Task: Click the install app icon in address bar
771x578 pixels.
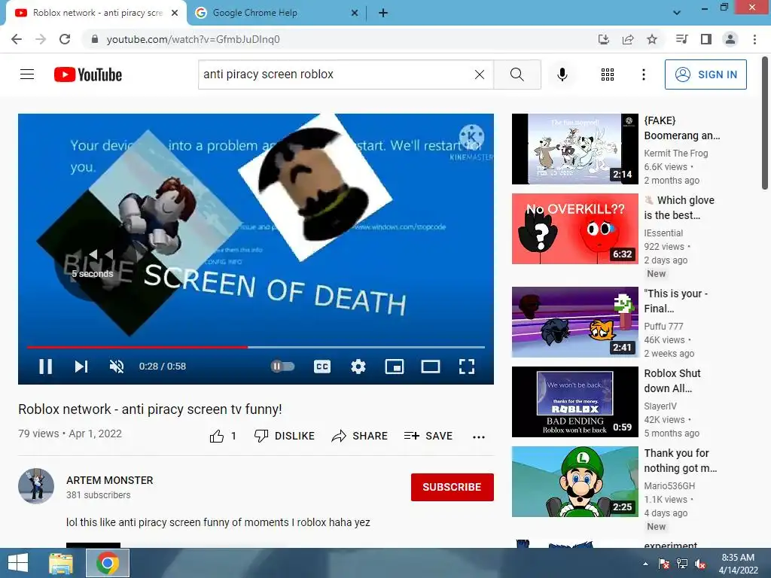Action: (603, 39)
